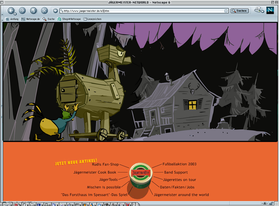The height and width of the screenshot is (206, 279).
Task: Open the Daten/Fakten/Jobs link
Action: [x=177, y=187]
